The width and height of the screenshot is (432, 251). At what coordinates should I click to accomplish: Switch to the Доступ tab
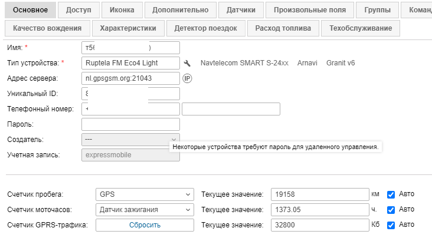click(x=78, y=10)
